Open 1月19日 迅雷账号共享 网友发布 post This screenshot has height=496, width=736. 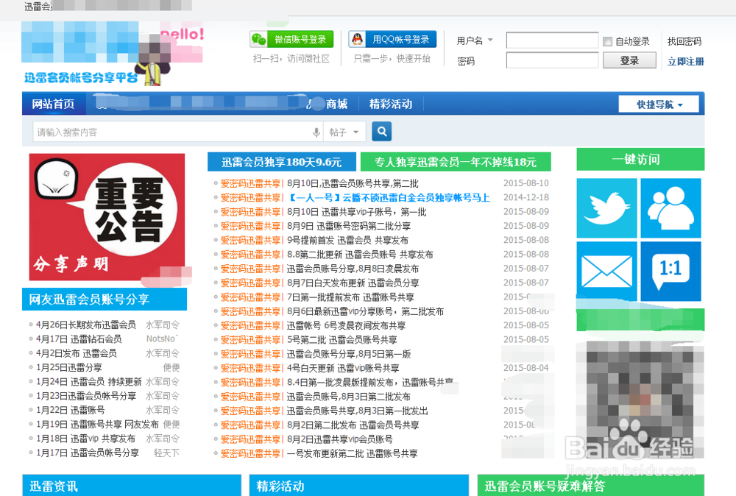pyautogui.click(x=97, y=424)
